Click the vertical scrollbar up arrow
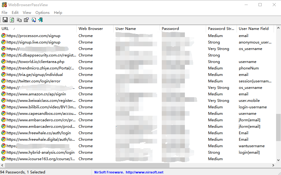The height and width of the screenshot is (175, 281). click(278, 28)
